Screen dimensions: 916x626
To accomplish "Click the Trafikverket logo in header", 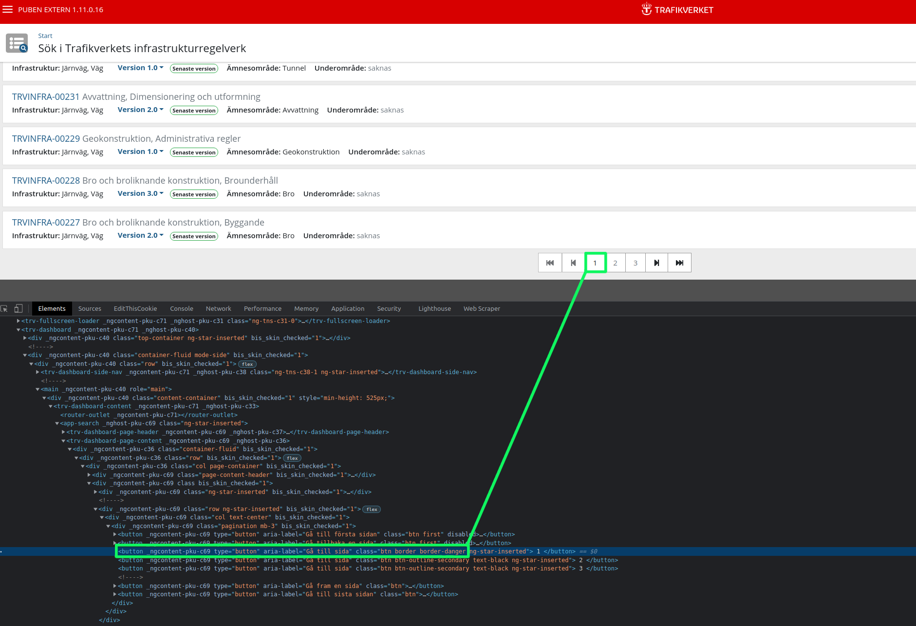I will [x=677, y=10].
